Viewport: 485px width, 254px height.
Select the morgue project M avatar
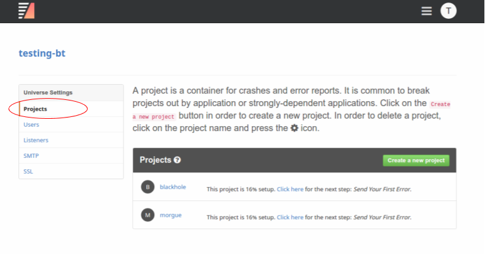pos(147,214)
